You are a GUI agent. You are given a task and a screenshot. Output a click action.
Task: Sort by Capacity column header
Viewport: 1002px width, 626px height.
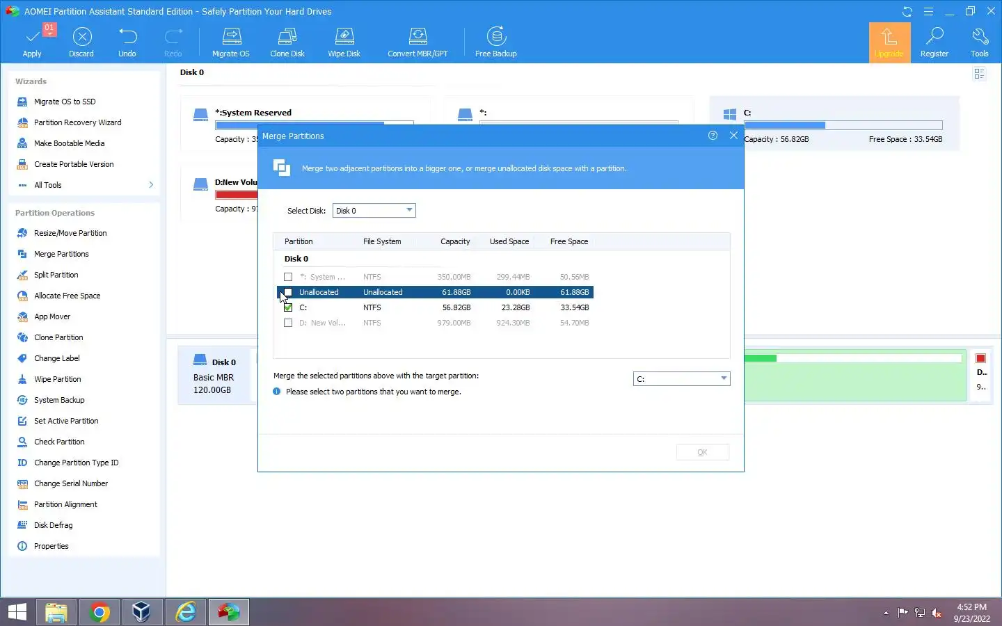(455, 241)
